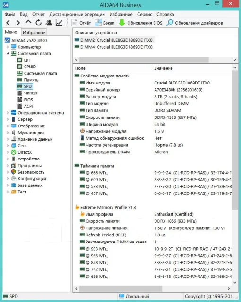The width and height of the screenshot is (241, 302).
Task: Click the Операционная система Windows logo icon
Action: point(14,113)
